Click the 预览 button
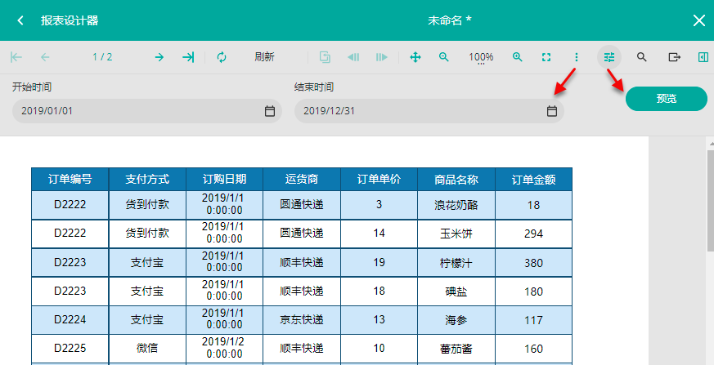Screen dimensions: 714x365 click(667, 99)
